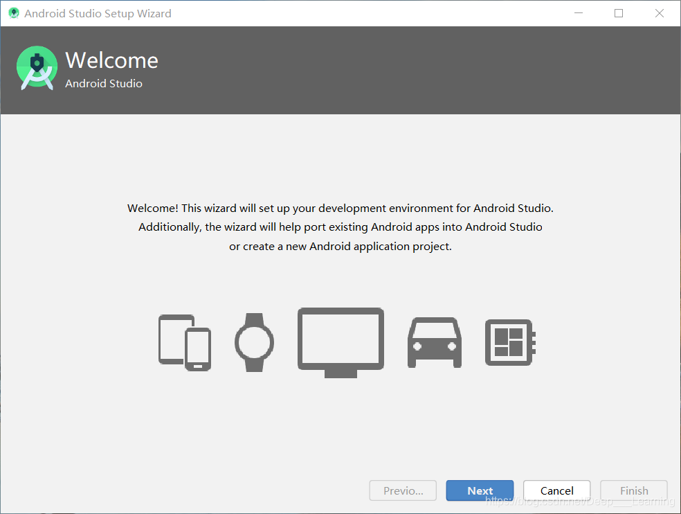This screenshot has height=514, width=681.
Task: Click the title bar Android Studio icon
Action: click(x=14, y=13)
